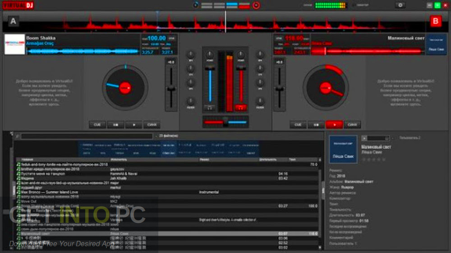This screenshot has height=253, width=451.
Task: Toggle right channel red headphone cue button
Action: 241,108
